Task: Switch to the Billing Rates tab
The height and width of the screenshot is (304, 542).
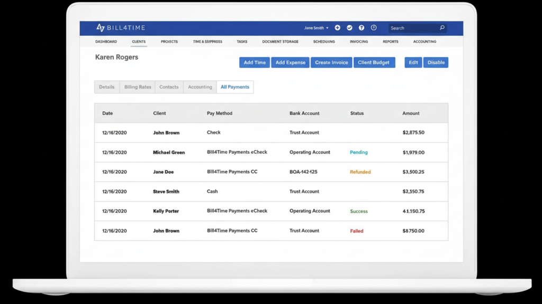Action: pos(138,87)
